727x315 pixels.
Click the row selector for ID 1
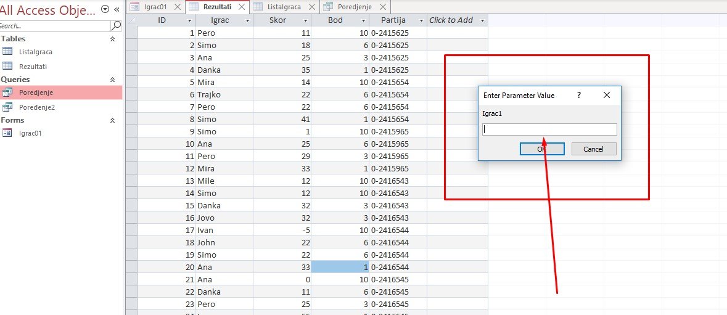point(132,33)
